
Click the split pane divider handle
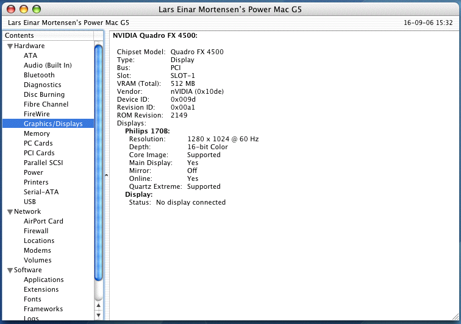(107, 175)
